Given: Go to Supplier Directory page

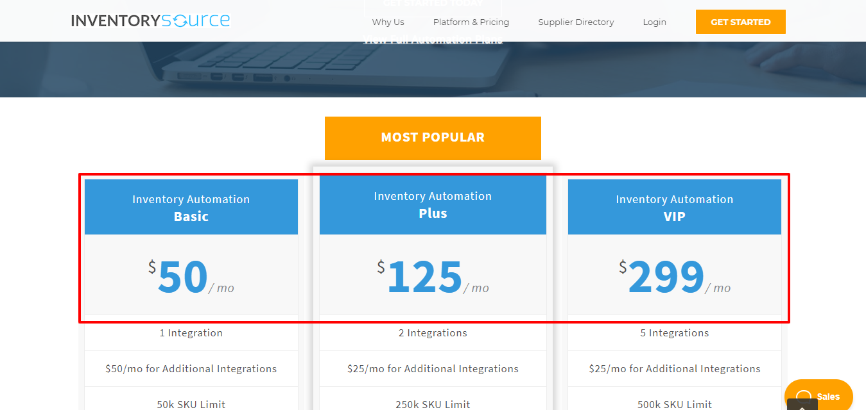Looking at the screenshot, I should [576, 22].
